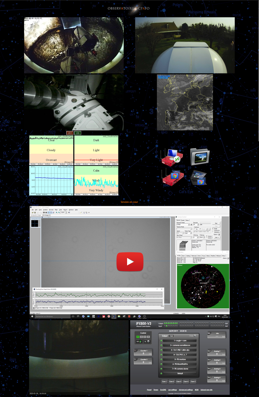Screen dimensions: 259x397
Task: Toggle output '4+ 12v2 PB 5, 6, 7'
Action: pyautogui.click(x=180, y=355)
